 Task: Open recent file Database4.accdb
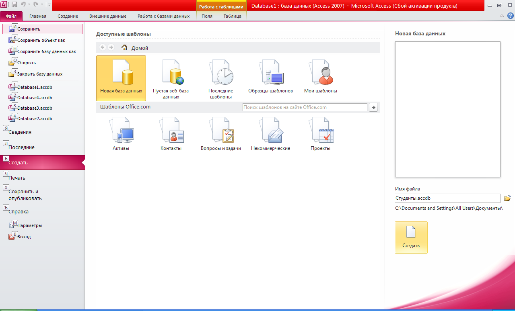click(x=42, y=98)
